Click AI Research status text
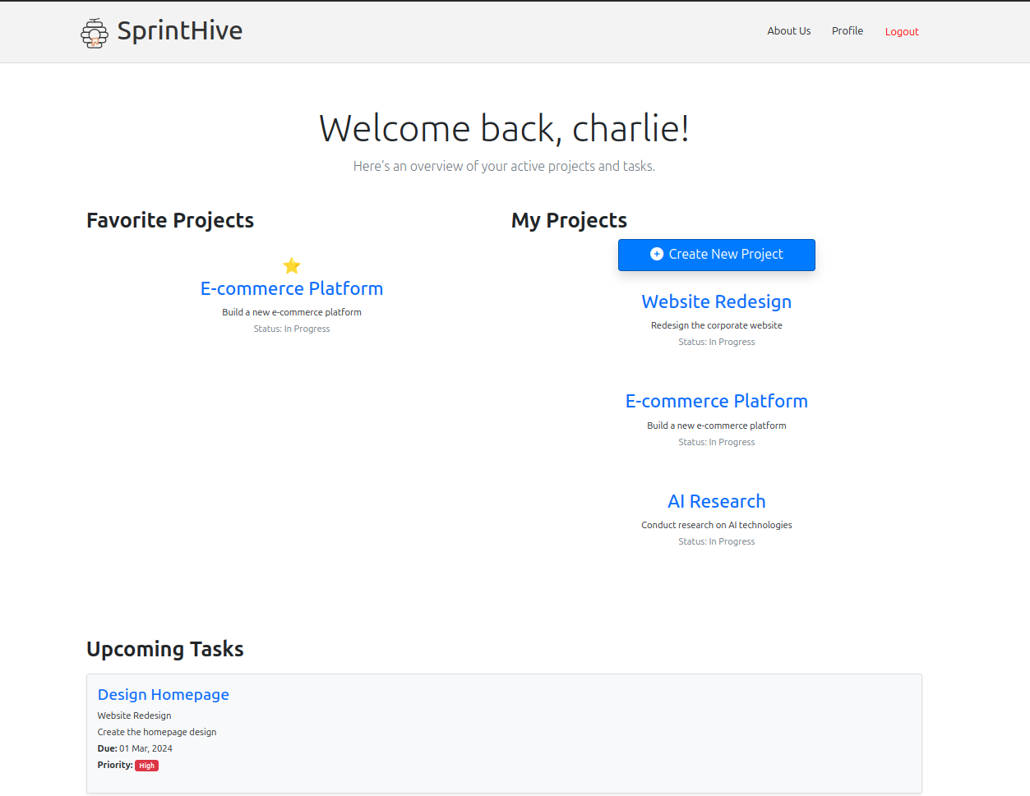Image resolution: width=1030 pixels, height=796 pixels. pos(716,541)
